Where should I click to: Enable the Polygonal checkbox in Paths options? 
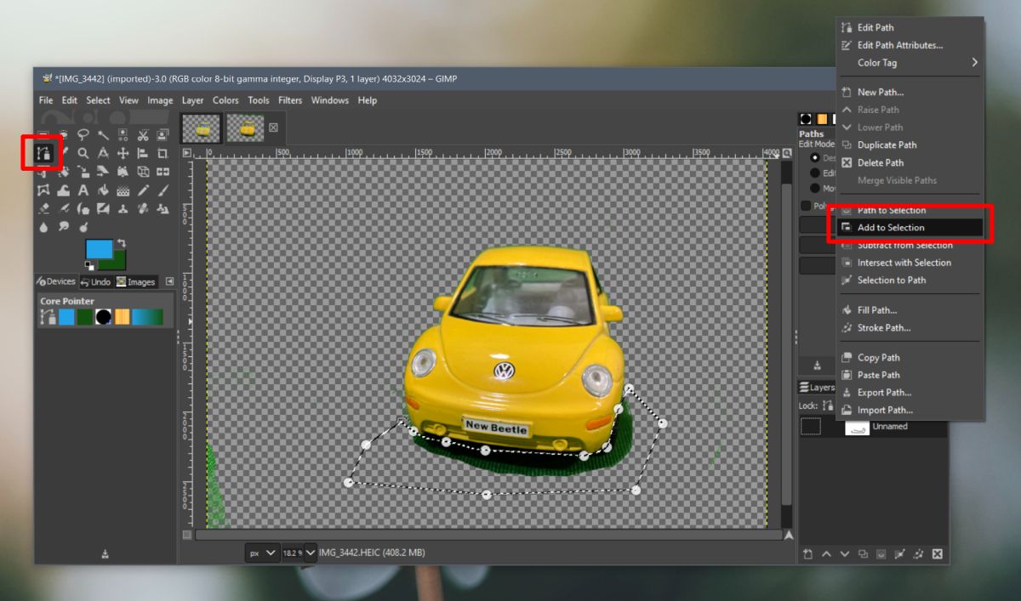pyautogui.click(x=805, y=206)
